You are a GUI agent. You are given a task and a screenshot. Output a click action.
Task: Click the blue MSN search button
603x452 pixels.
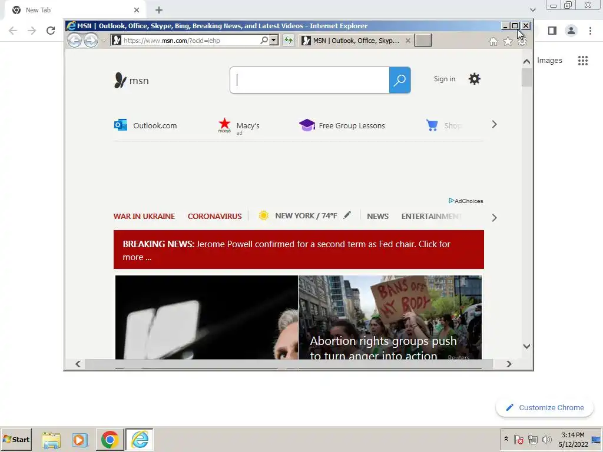pyautogui.click(x=400, y=80)
